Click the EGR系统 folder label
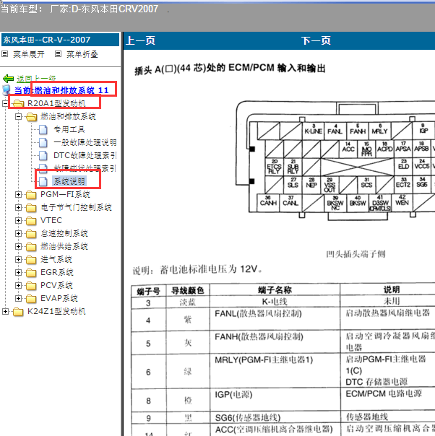The height and width of the screenshot is (436, 435). [x=57, y=272]
